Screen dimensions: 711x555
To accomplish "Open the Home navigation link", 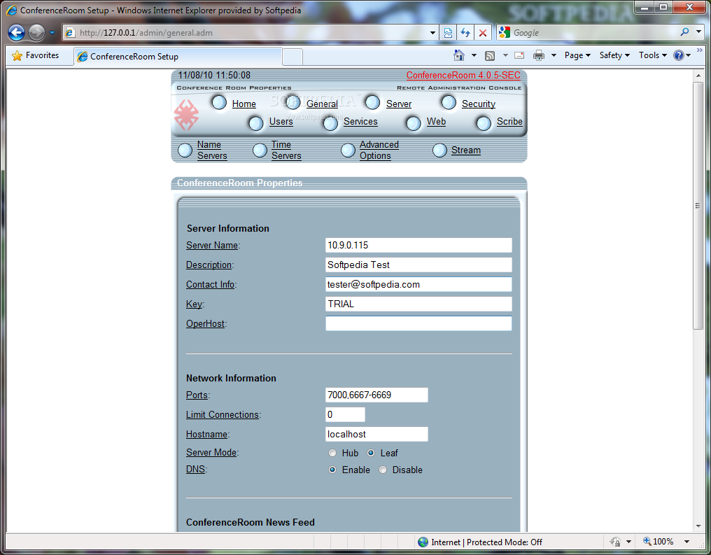I will point(244,104).
